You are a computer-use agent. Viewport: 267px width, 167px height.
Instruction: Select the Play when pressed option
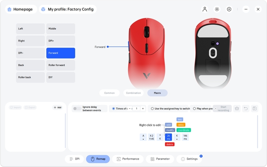[x=194, y=108]
